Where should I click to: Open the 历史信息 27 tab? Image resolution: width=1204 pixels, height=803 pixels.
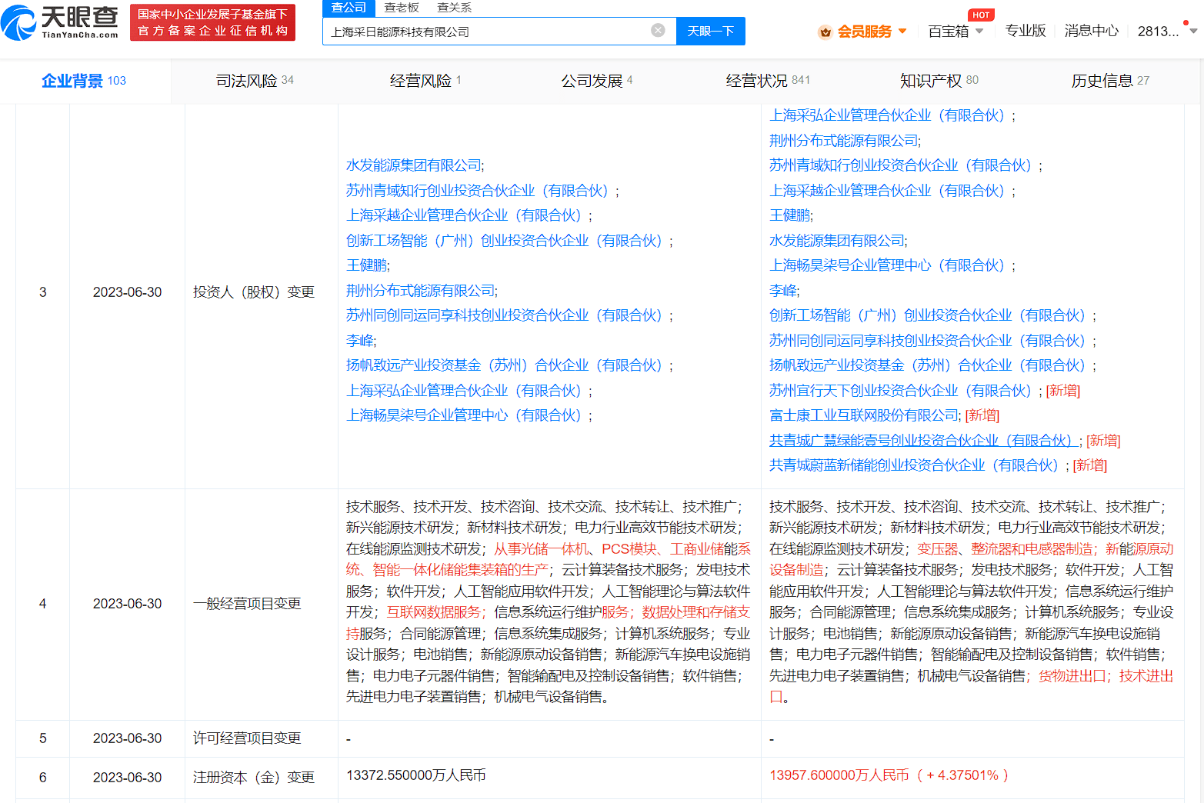point(1110,81)
